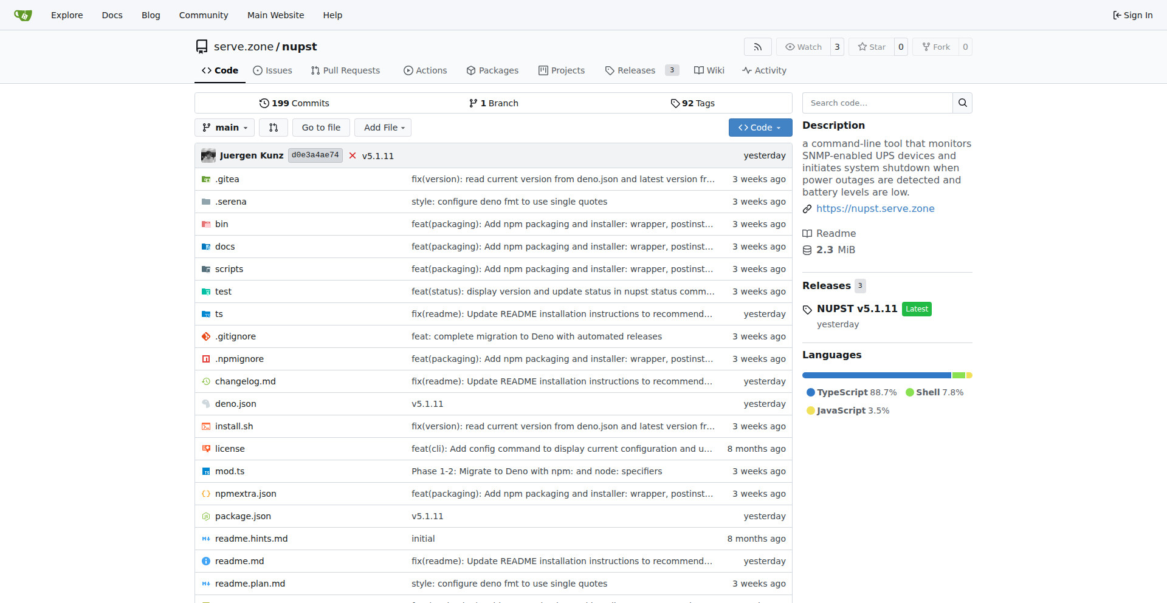Click the TypeScript segment in the language bar
The width and height of the screenshot is (1167, 603).
876,375
